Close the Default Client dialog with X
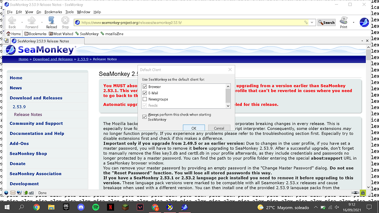Image resolution: width=379 pixels, height=213 pixels. pyautogui.click(x=230, y=70)
